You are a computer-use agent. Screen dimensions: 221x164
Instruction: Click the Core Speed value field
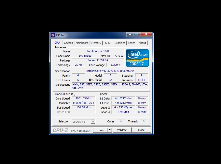84,99
